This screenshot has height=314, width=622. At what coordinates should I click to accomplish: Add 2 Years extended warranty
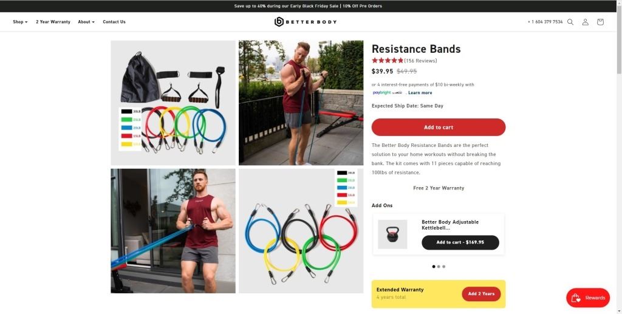[x=481, y=294]
